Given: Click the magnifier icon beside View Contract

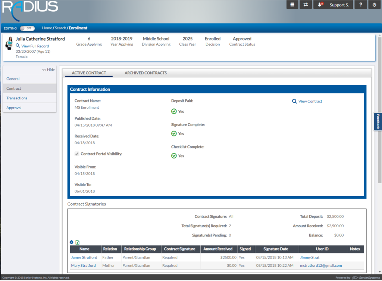Looking at the screenshot, I should pos(294,101).
